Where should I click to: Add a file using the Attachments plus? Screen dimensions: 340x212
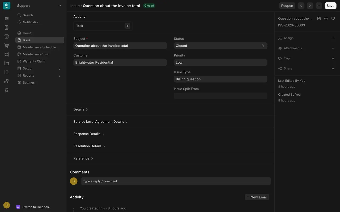pos(333,48)
